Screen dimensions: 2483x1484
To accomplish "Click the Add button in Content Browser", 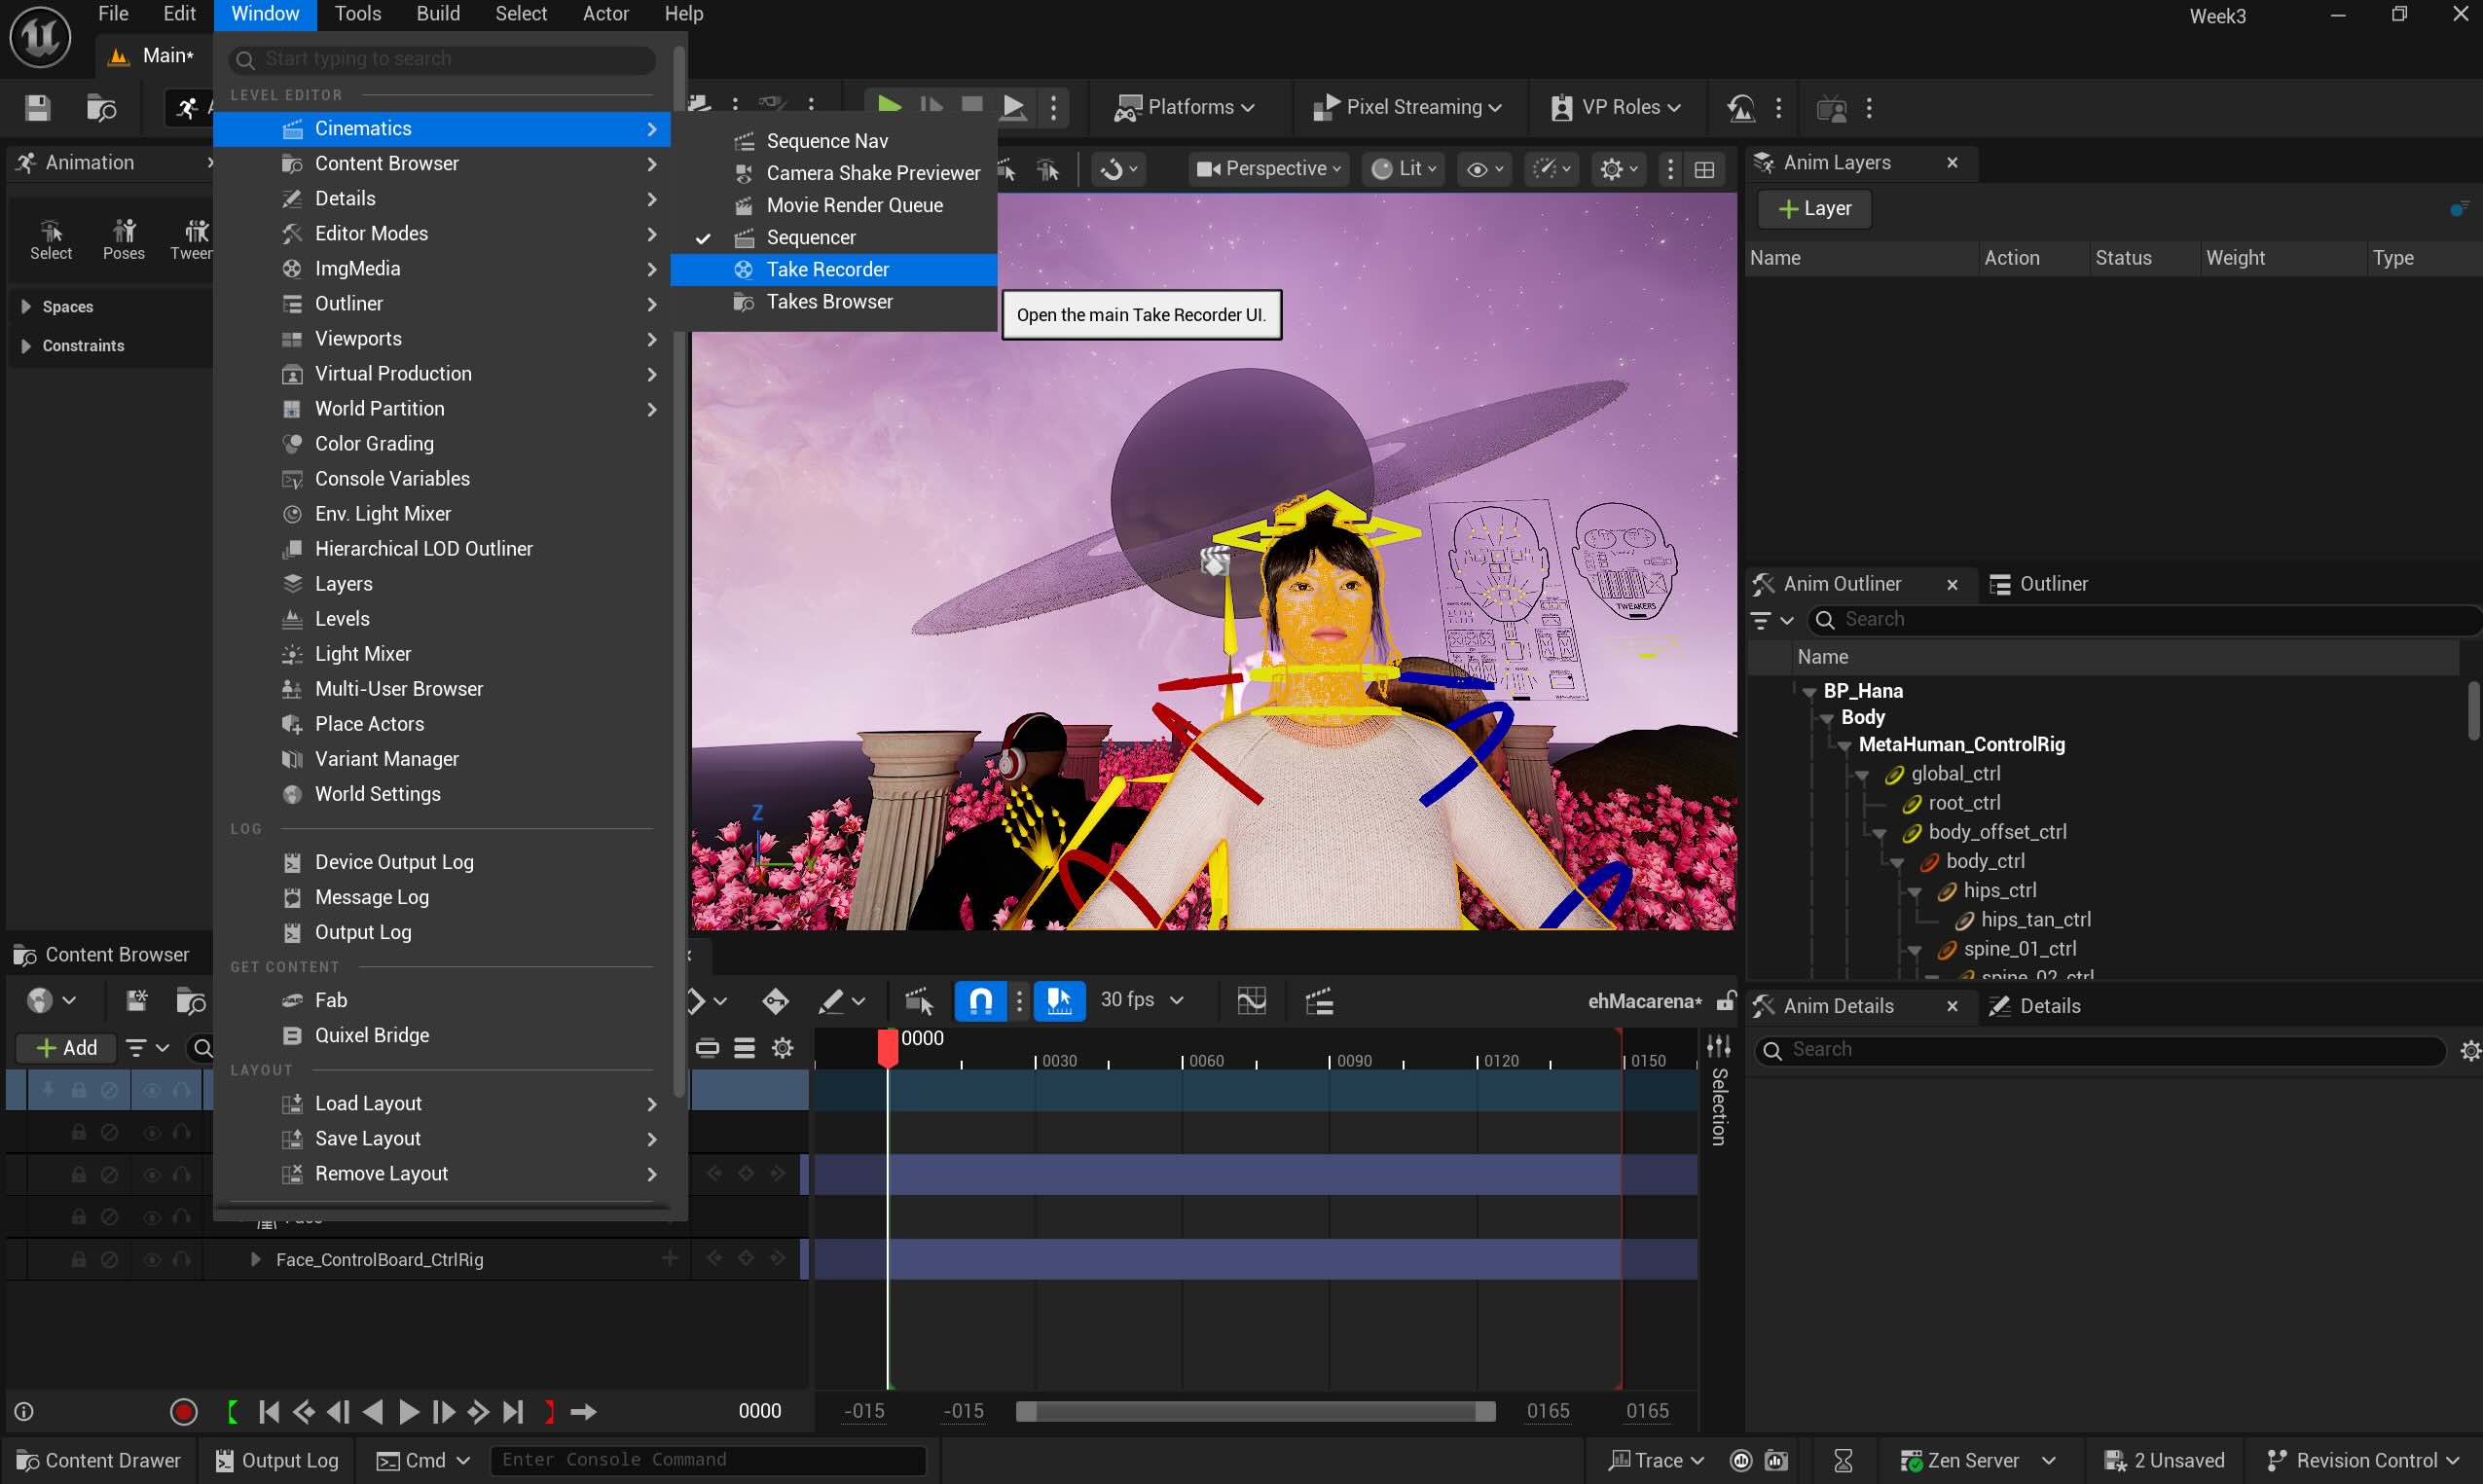I will point(66,1047).
